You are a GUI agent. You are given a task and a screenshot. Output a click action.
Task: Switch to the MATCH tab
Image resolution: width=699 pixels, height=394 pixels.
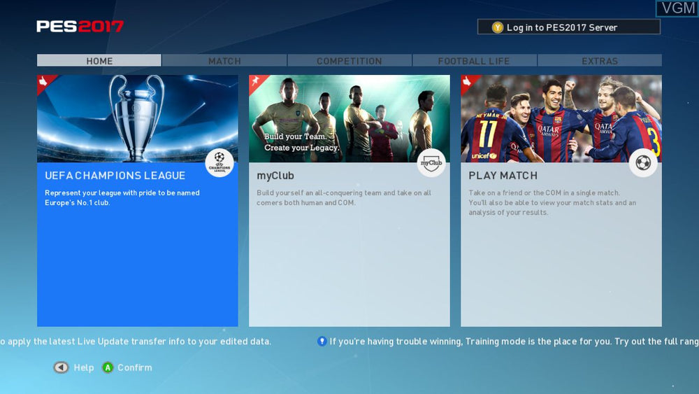tap(224, 61)
